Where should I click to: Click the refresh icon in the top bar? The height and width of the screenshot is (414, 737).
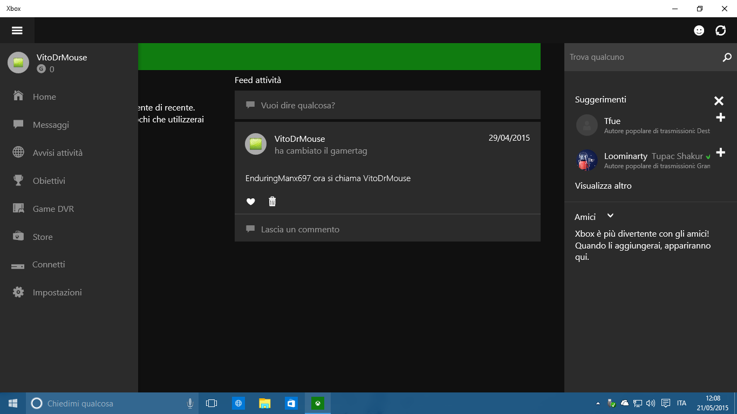(721, 31)
